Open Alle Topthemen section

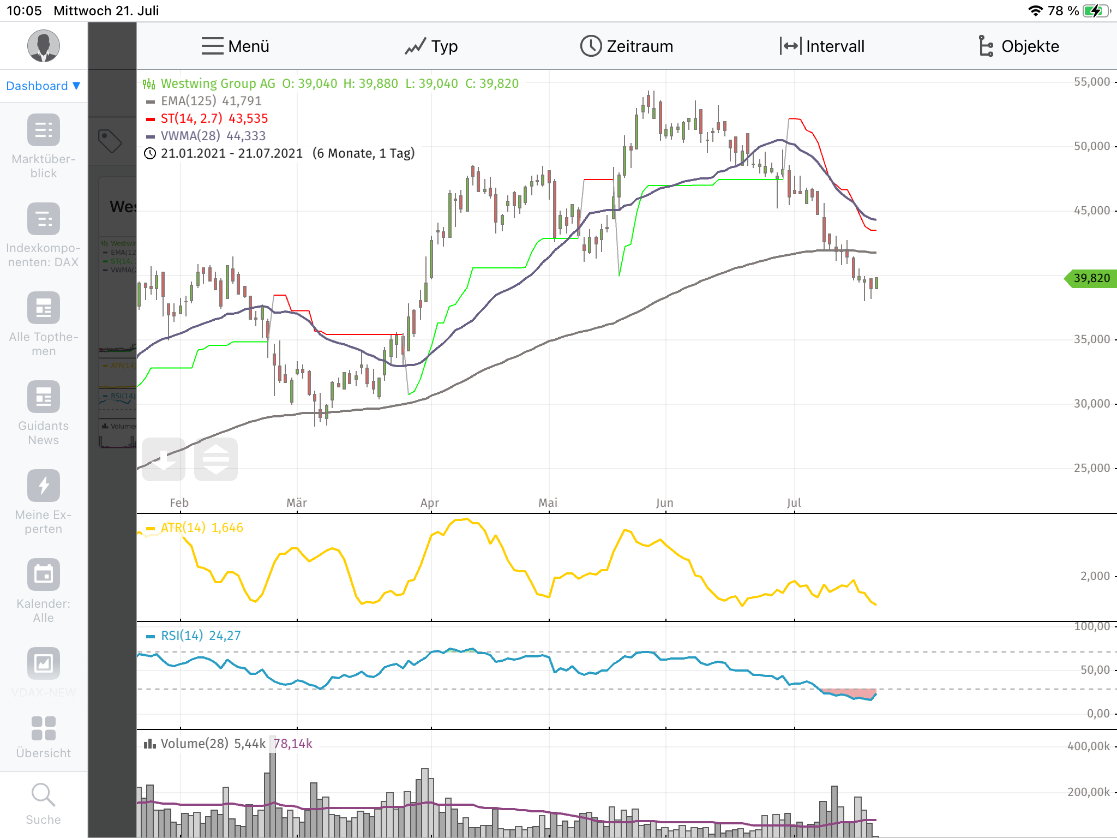(x=43, y=308)
